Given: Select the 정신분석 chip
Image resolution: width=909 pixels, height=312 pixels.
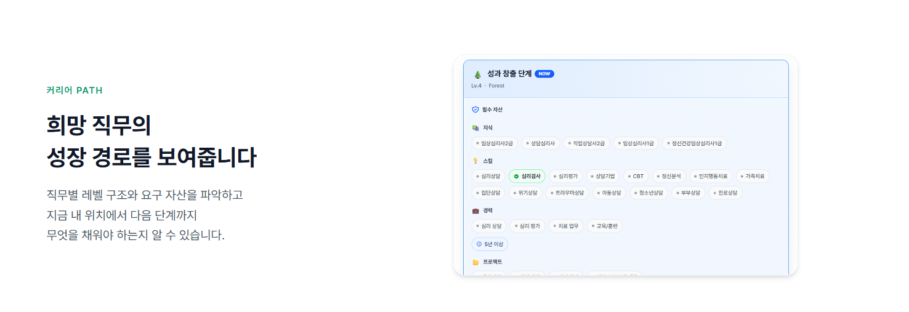Looking at the screenshot, I should [669, 176].
